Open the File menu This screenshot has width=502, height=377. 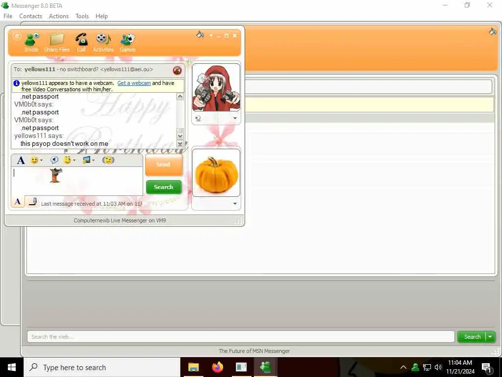(x=8, y=16)
